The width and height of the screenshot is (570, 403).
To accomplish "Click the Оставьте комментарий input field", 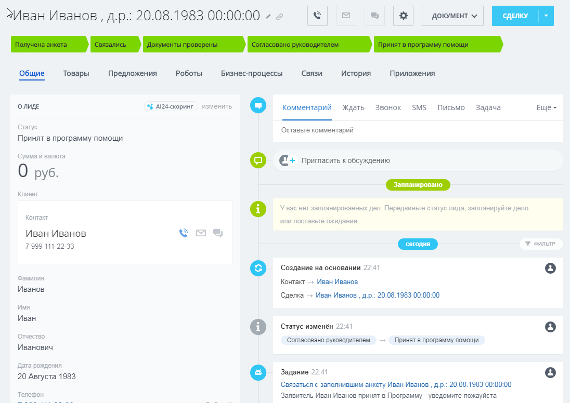I will click(417, 130).
